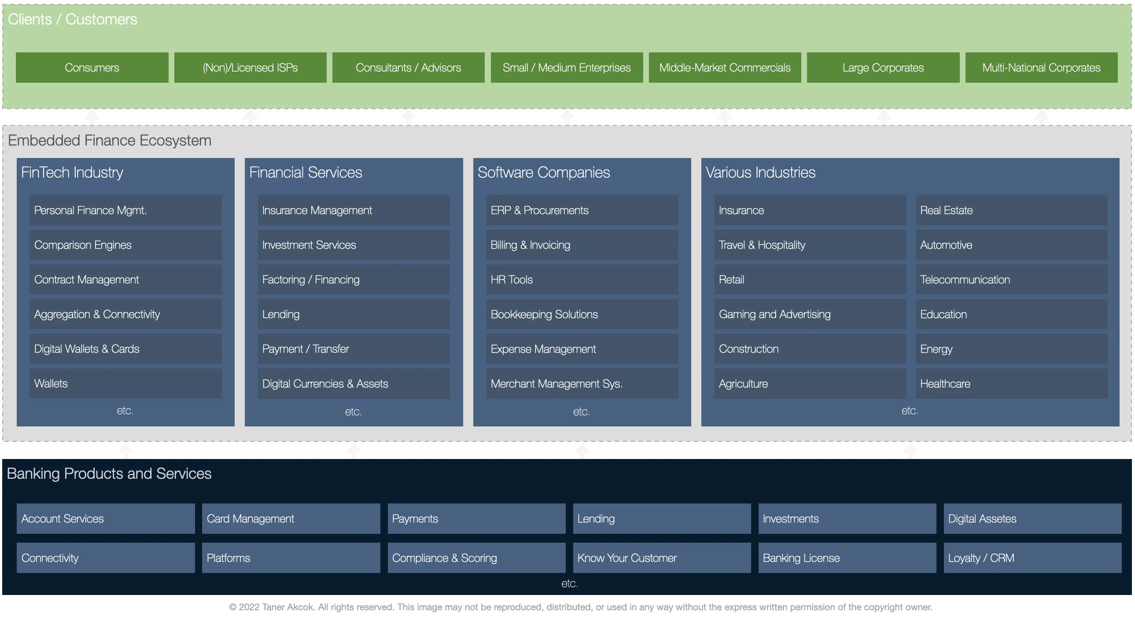
Task: Select the Comparison Engines item
Action: click(x=125, y=245)
